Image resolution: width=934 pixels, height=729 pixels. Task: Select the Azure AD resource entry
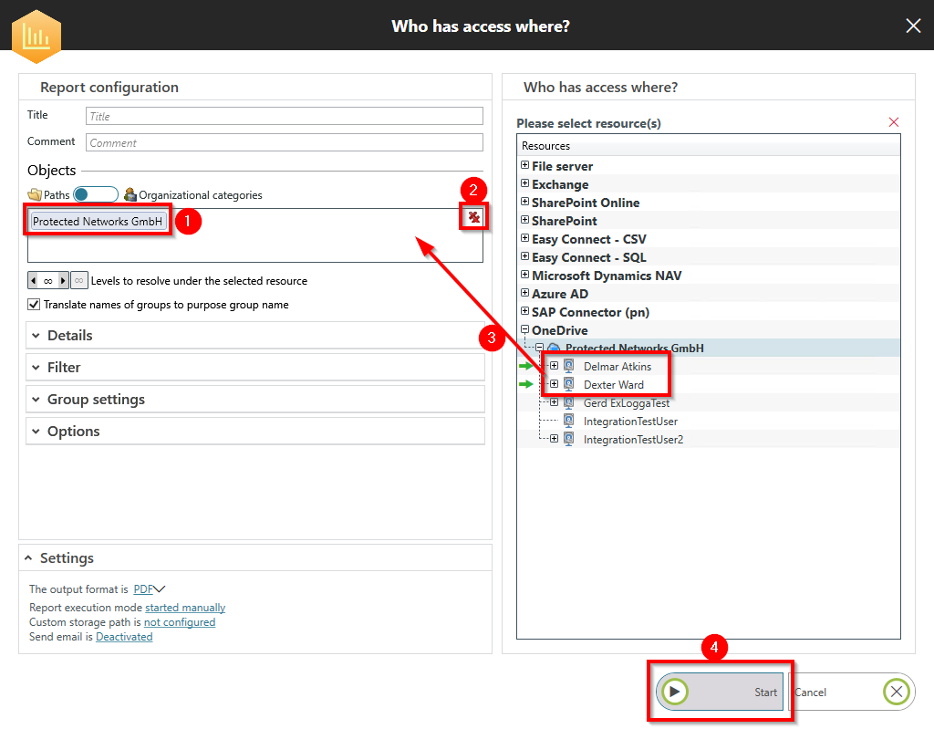pos(560,294)
